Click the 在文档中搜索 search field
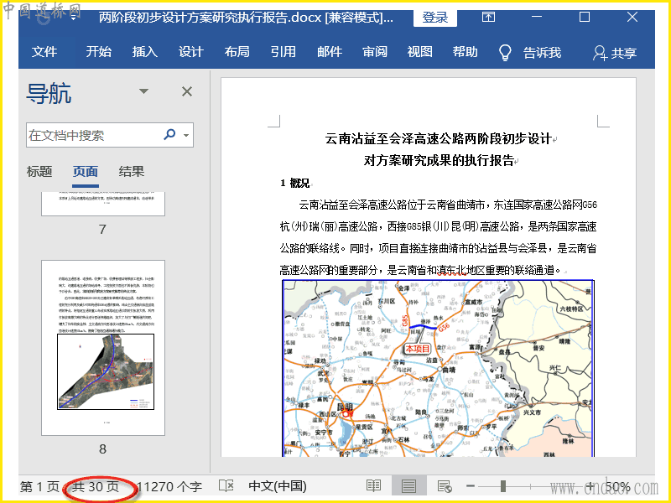Viewport: 671px width, 503px height. [x=92, y=135]
